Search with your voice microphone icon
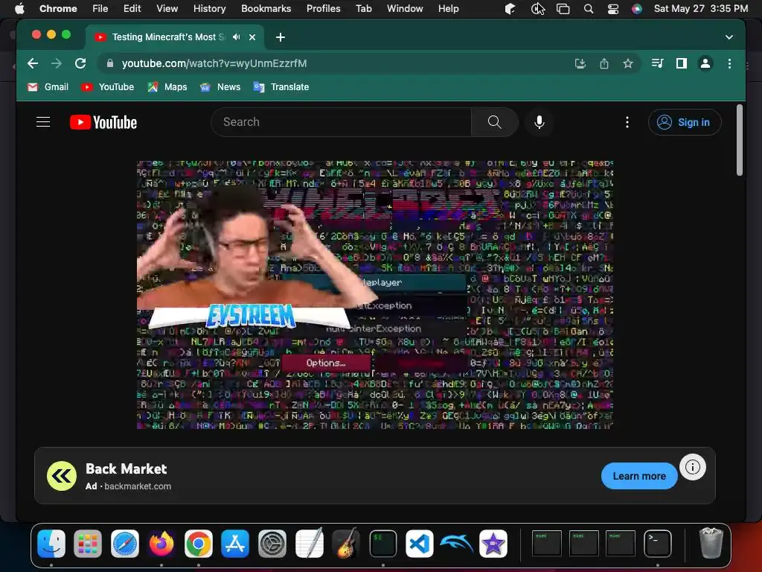 pyautogui.click(x=539, y=122)
